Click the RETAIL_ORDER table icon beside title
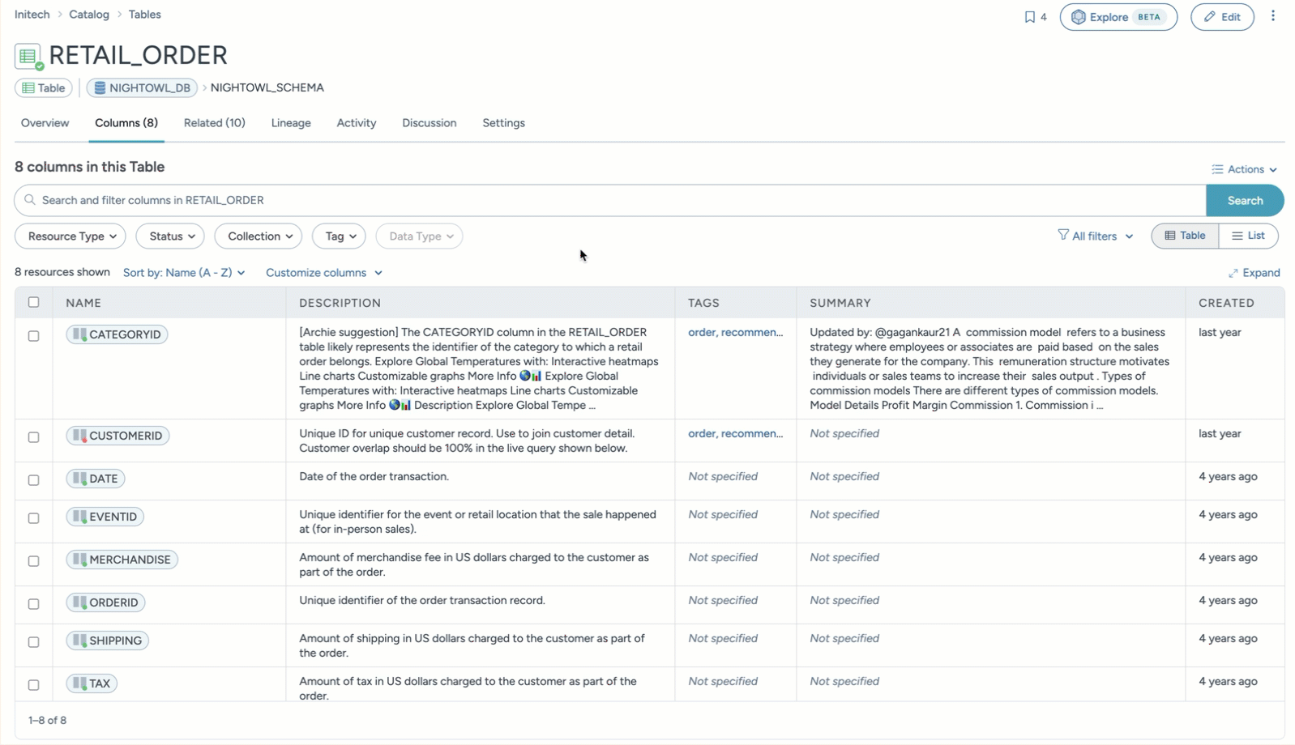1295x745 pixels. (28, 56)
